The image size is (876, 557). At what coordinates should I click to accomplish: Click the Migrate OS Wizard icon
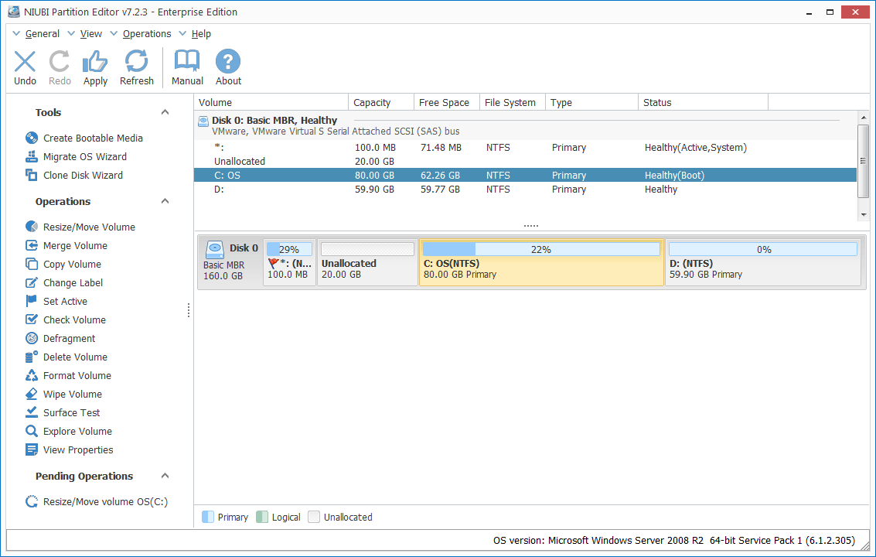[x=32, y=156]
